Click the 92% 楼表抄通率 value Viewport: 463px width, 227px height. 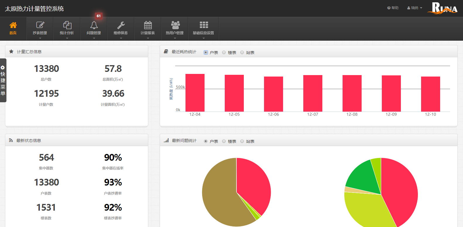pos(113,207)
